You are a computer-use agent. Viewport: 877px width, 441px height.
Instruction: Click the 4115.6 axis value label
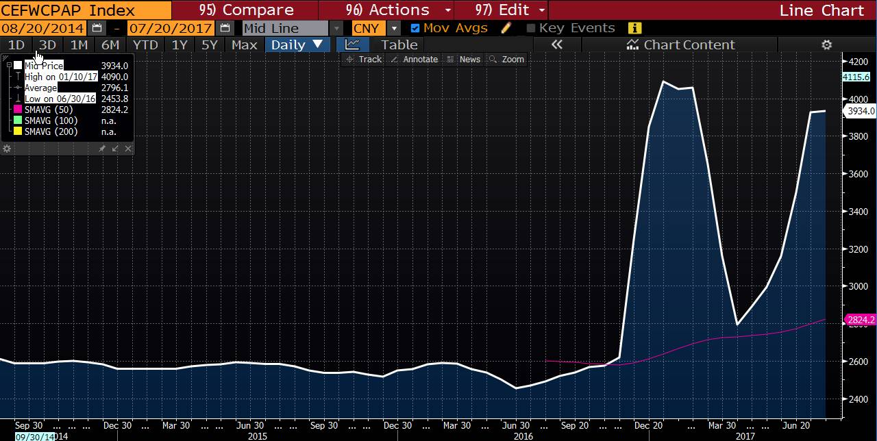(857, 77)
